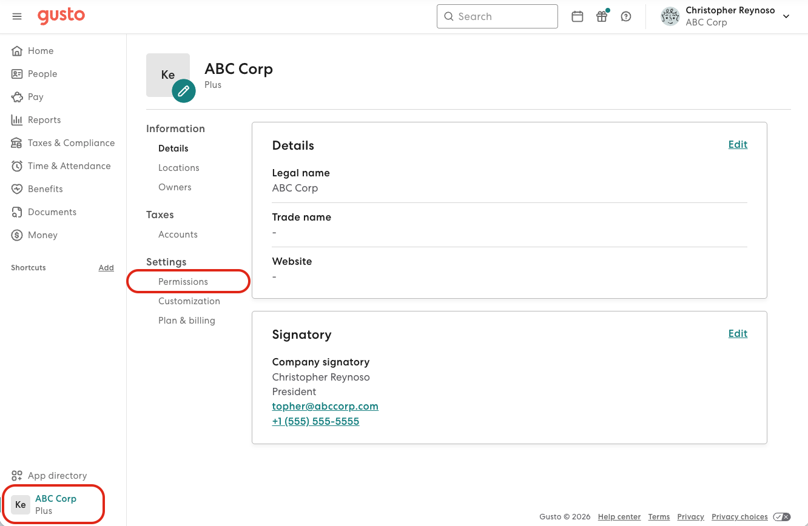Click the ABC Corp page heading
The image size is (808, 526).
click(238, 68)
